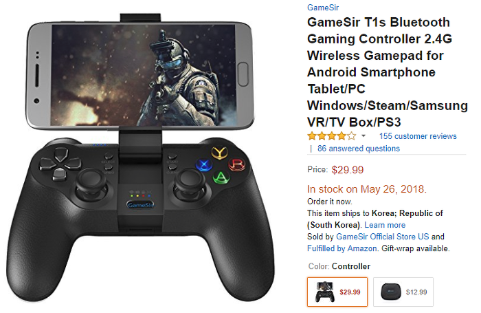
Task: Click the product title text
Action: pos(388,72)
